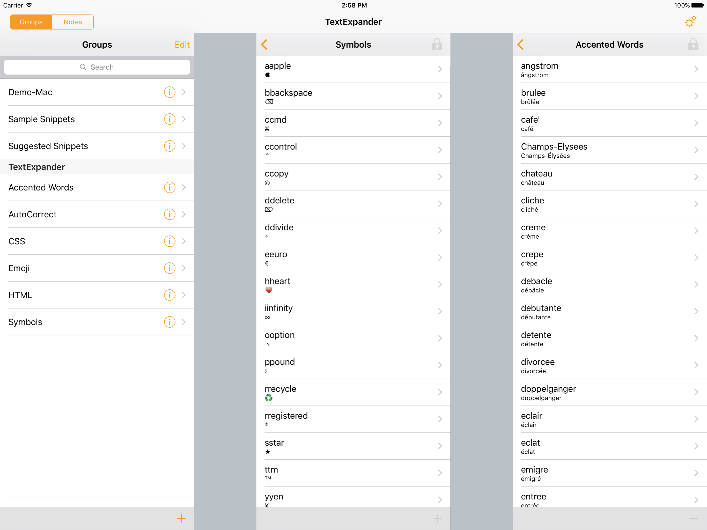707x530 pixels.
Task: Tap Edit in Groups header
Action: click(x=182, y=45)
